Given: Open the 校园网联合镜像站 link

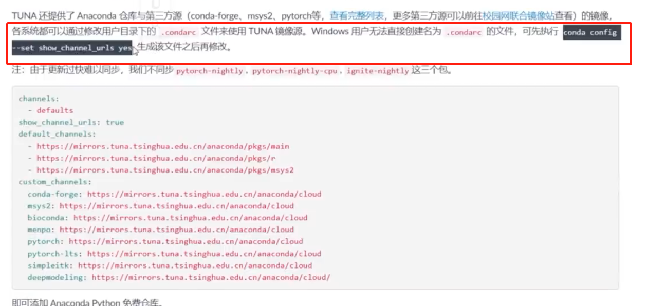Looking at the screenshot, I should click(x=519, y=16).
